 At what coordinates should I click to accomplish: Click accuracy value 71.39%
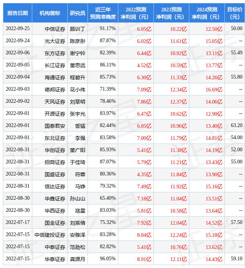[108, 89]
